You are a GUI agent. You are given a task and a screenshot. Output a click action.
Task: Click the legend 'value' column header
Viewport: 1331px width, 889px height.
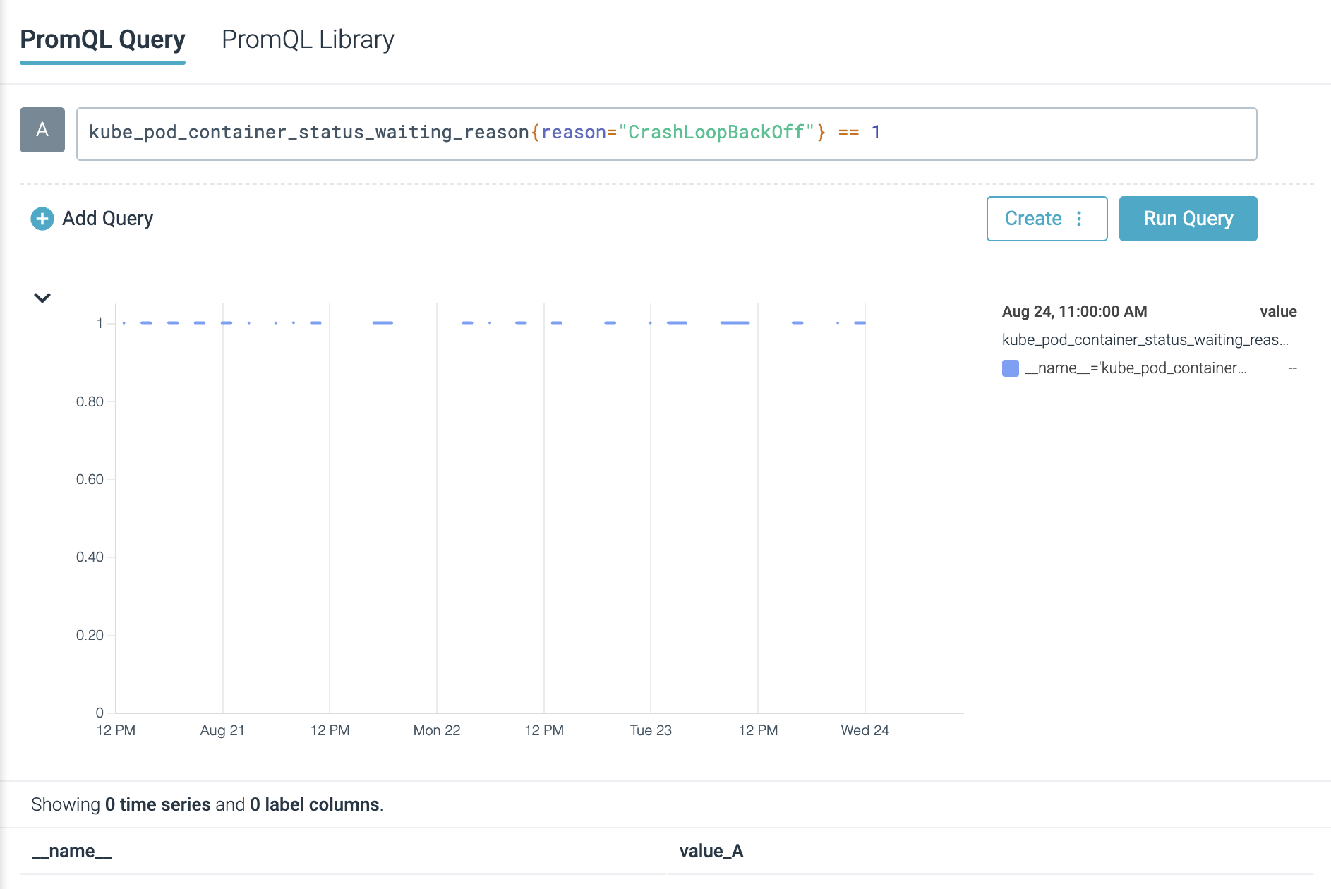coord(1278,312)
